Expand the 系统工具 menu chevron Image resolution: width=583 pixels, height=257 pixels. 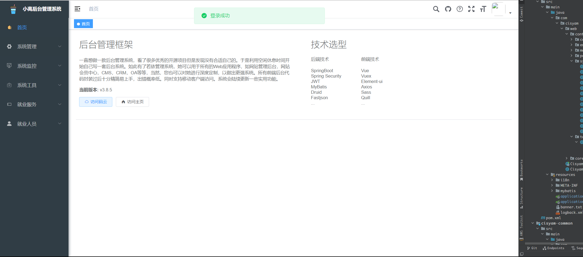60,85
